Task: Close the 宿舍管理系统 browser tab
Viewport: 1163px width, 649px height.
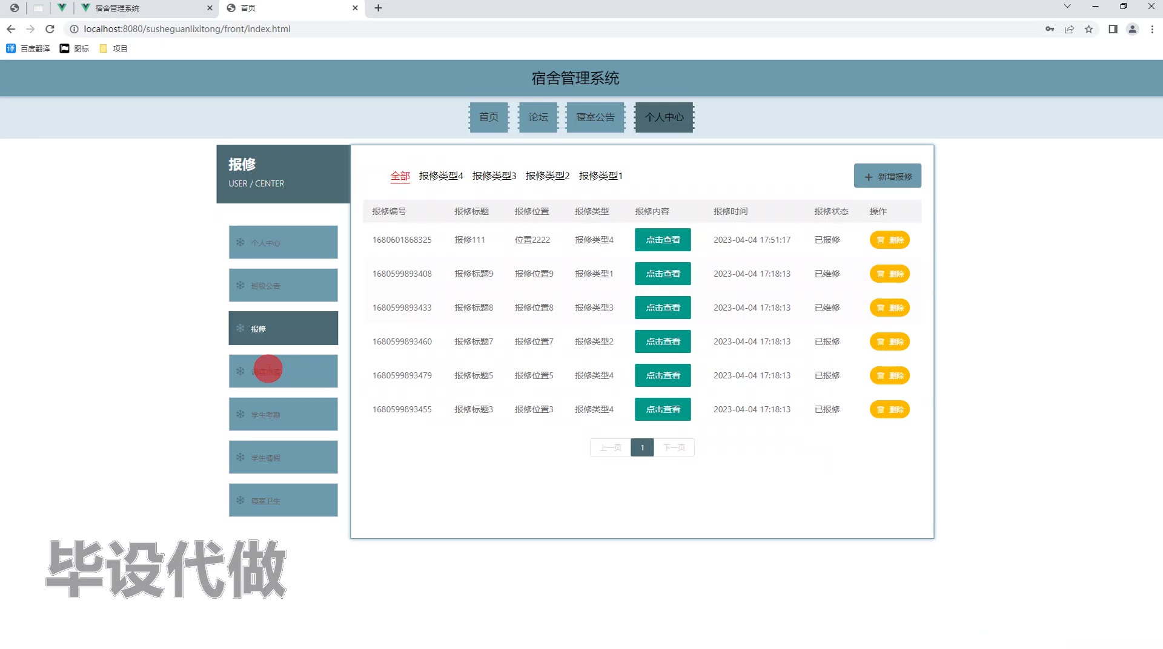Action: (210, 8)
